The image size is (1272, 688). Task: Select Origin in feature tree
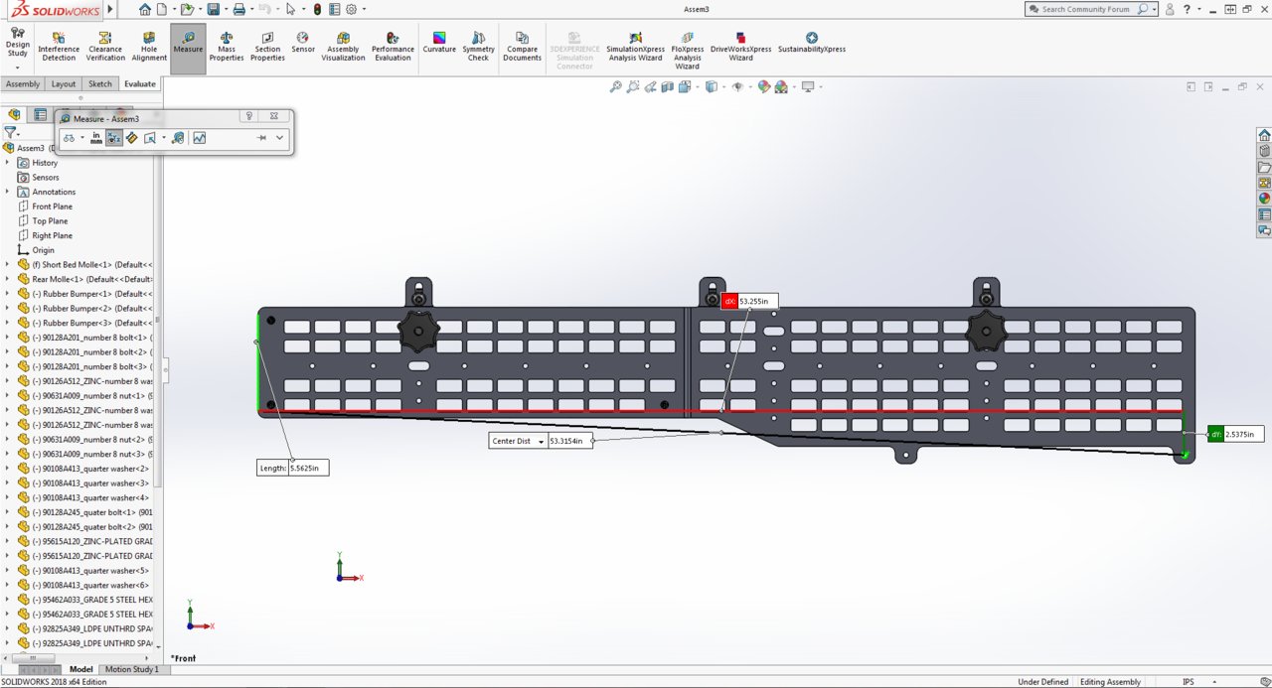coord(43,250)
